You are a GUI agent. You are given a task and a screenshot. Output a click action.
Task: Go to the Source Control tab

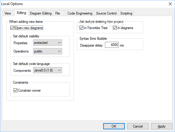[x=106, y=13]
